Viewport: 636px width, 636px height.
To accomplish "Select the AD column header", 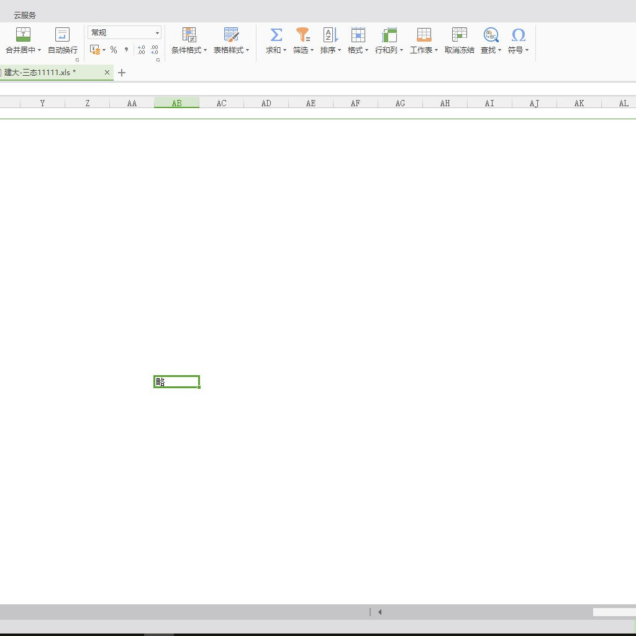I will (266, 103).
